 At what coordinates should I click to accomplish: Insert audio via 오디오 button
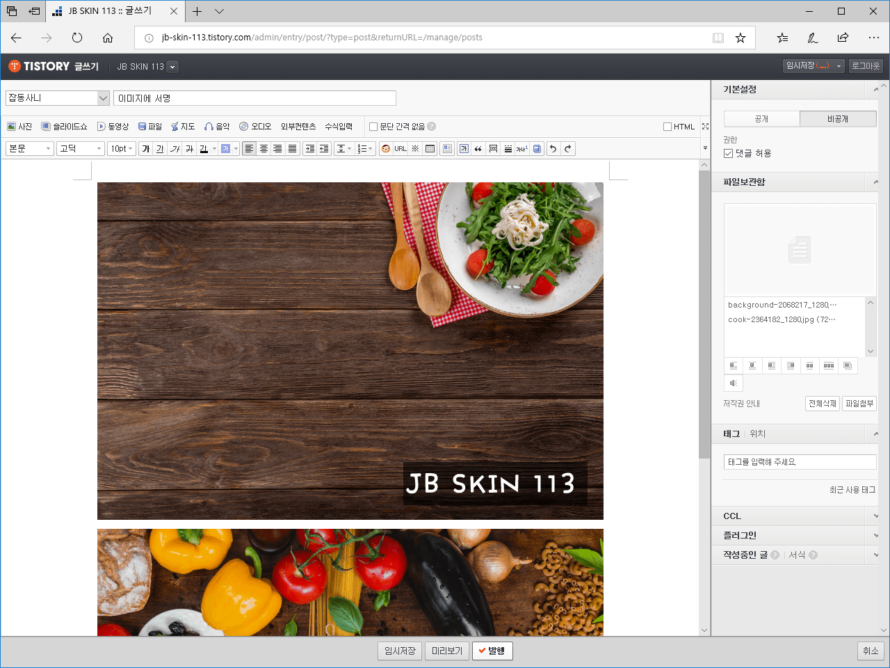tap(255, 127)
